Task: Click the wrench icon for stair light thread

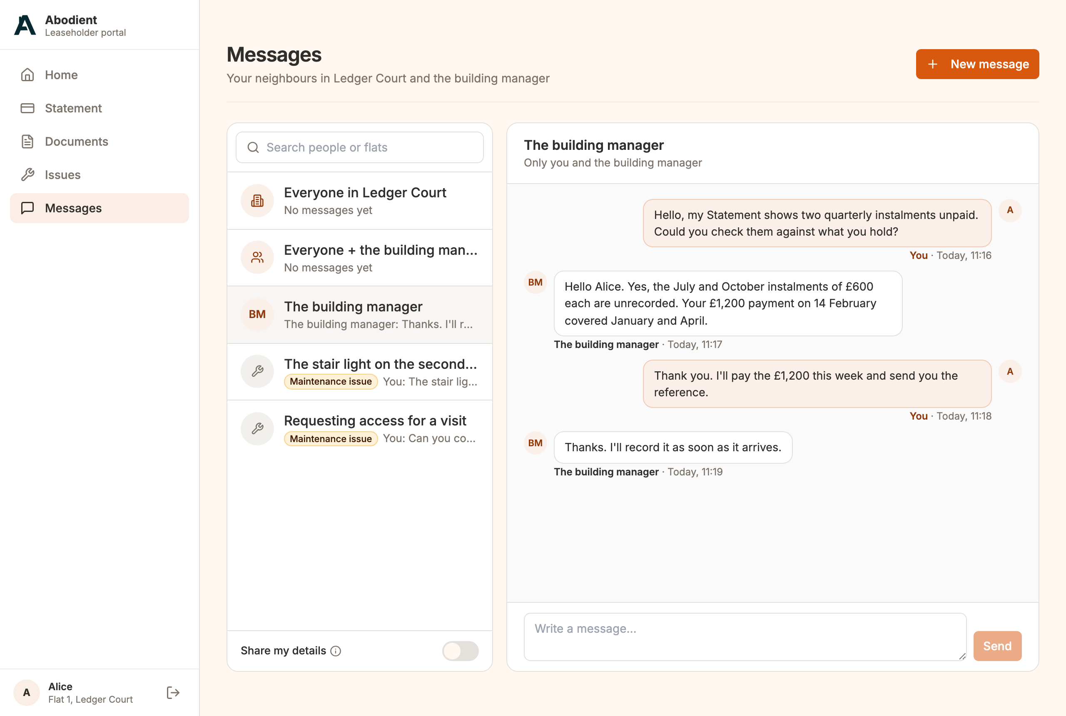Action: point(257,371)
